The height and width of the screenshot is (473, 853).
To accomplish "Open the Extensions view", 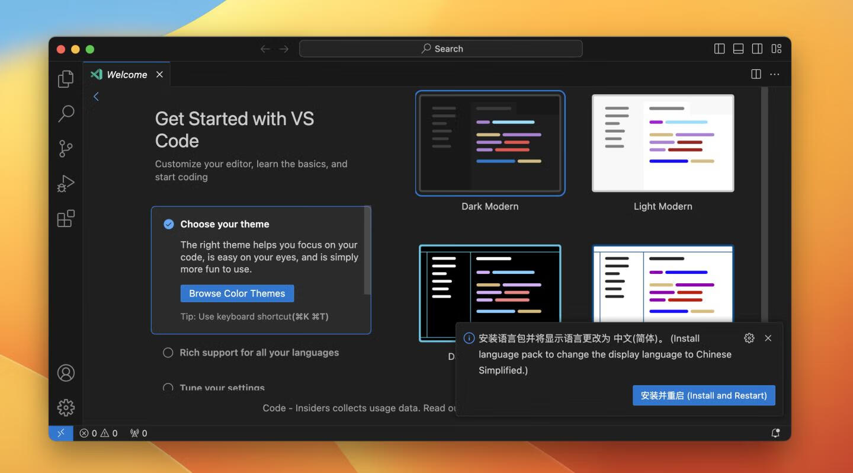I will pos(65,219).
